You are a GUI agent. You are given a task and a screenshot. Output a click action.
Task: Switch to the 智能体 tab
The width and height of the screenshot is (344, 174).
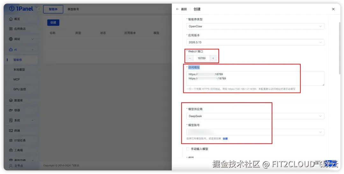point(53,9)
